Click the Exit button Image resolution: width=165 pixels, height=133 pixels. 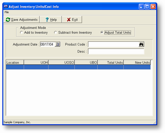[x=72, y=20]
